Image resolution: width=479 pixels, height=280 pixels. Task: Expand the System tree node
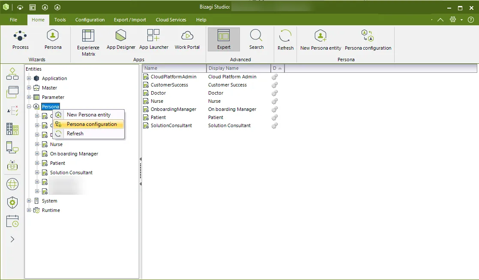29,201
